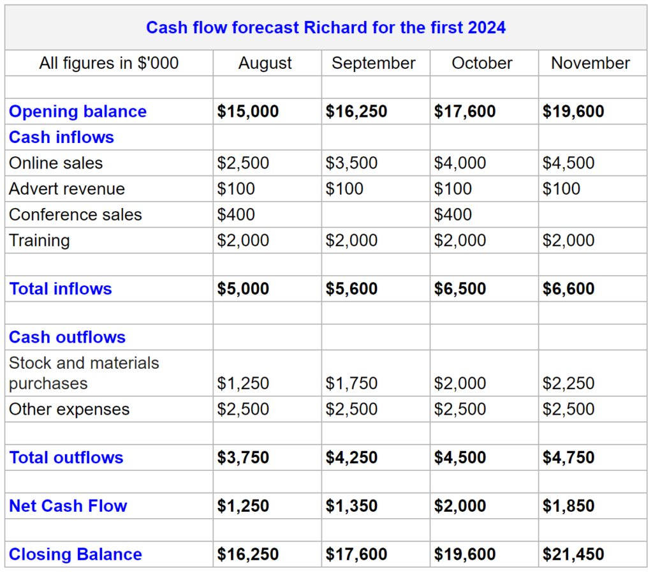Click Stock and materials purchases label
Viewport: 653px width, 573px height.
tap(84, 373)
